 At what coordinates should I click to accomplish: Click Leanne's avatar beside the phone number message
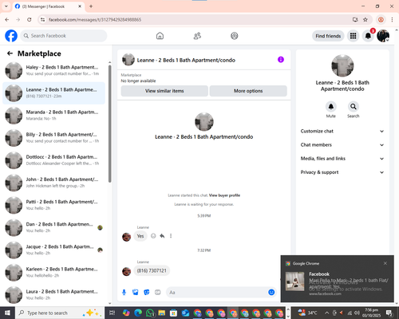click(126, 271)
